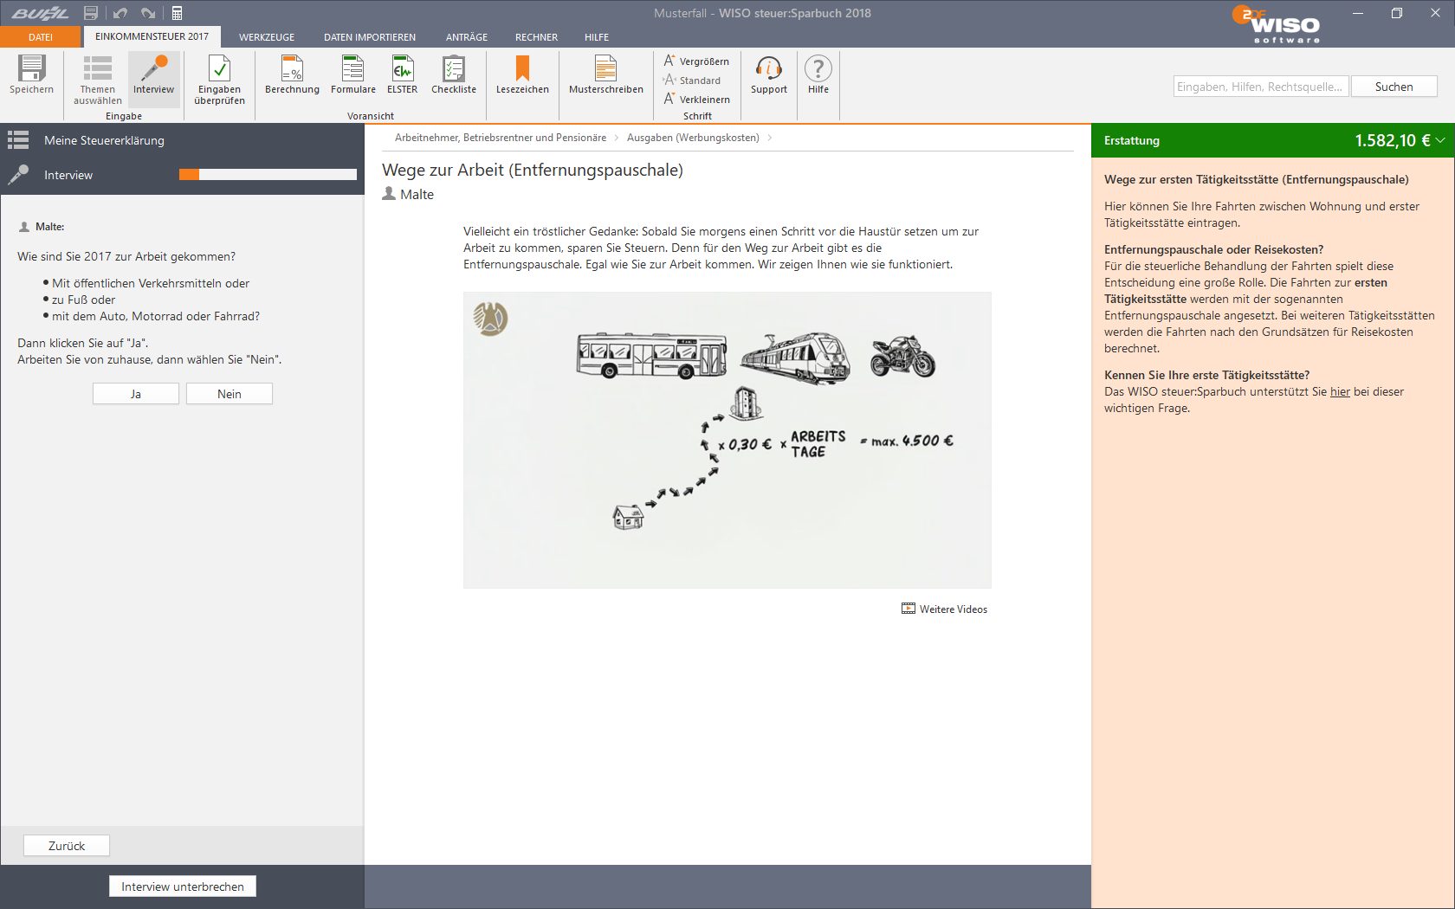Answer "Ja" to the commute question
The width and height of the screenshot is (1455, 909).
point(136,394)
